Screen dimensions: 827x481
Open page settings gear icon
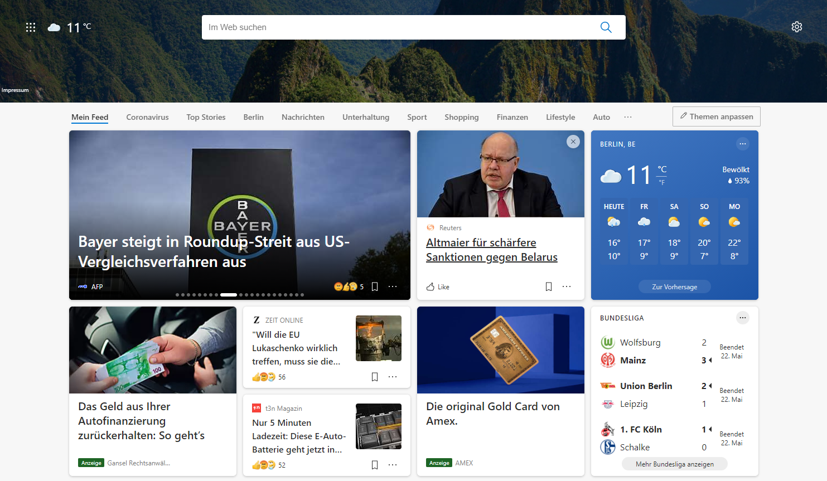(x=797, y=27)
